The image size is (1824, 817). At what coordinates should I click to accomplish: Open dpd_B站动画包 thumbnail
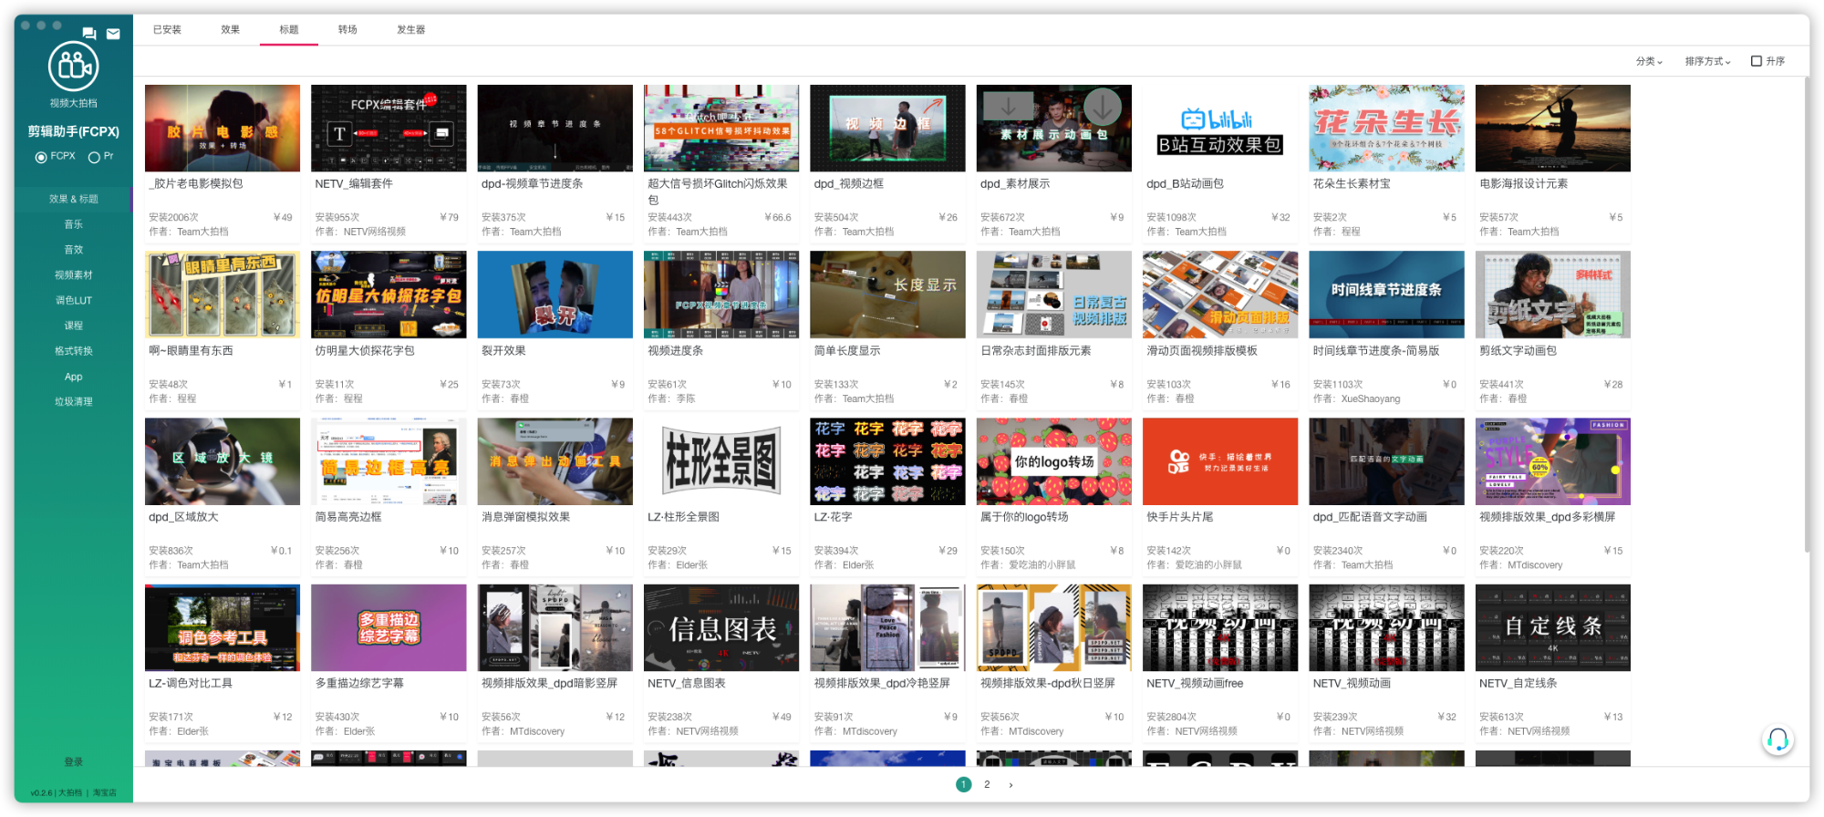pos(1220,128)
